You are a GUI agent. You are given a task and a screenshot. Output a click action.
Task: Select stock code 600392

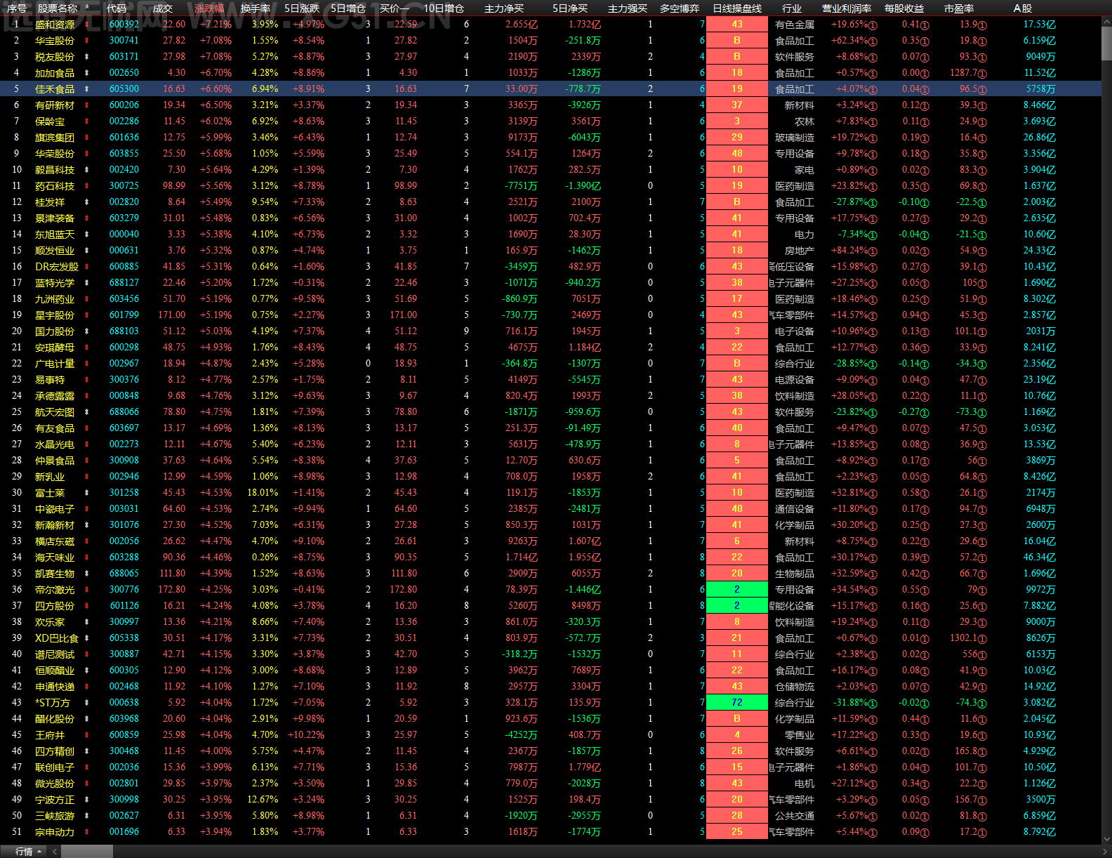click(124, 25)
